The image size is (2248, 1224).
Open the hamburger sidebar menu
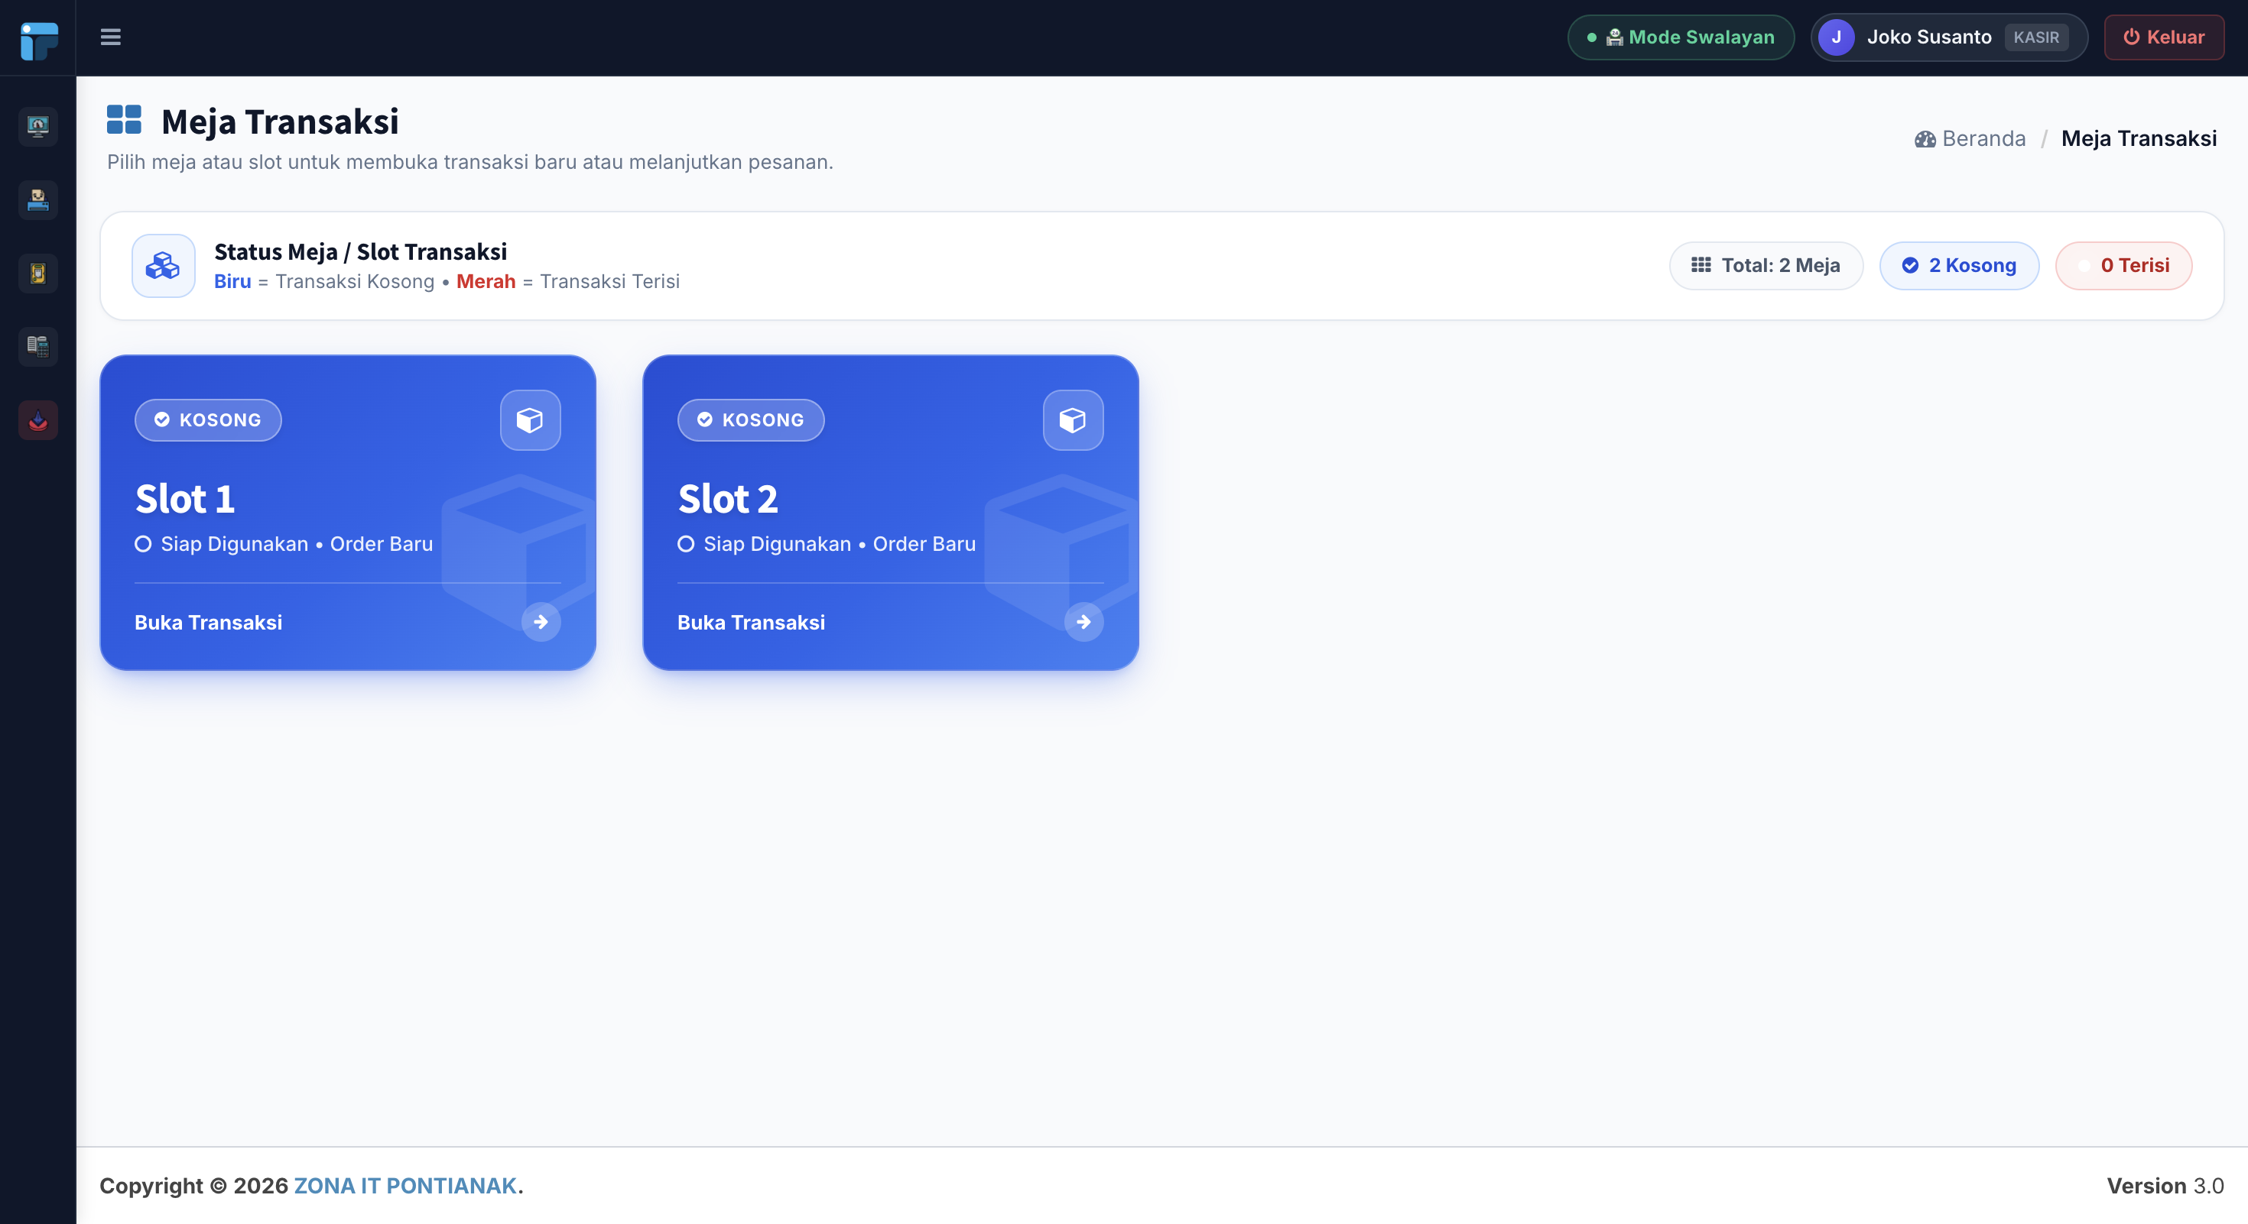(110, 37)
